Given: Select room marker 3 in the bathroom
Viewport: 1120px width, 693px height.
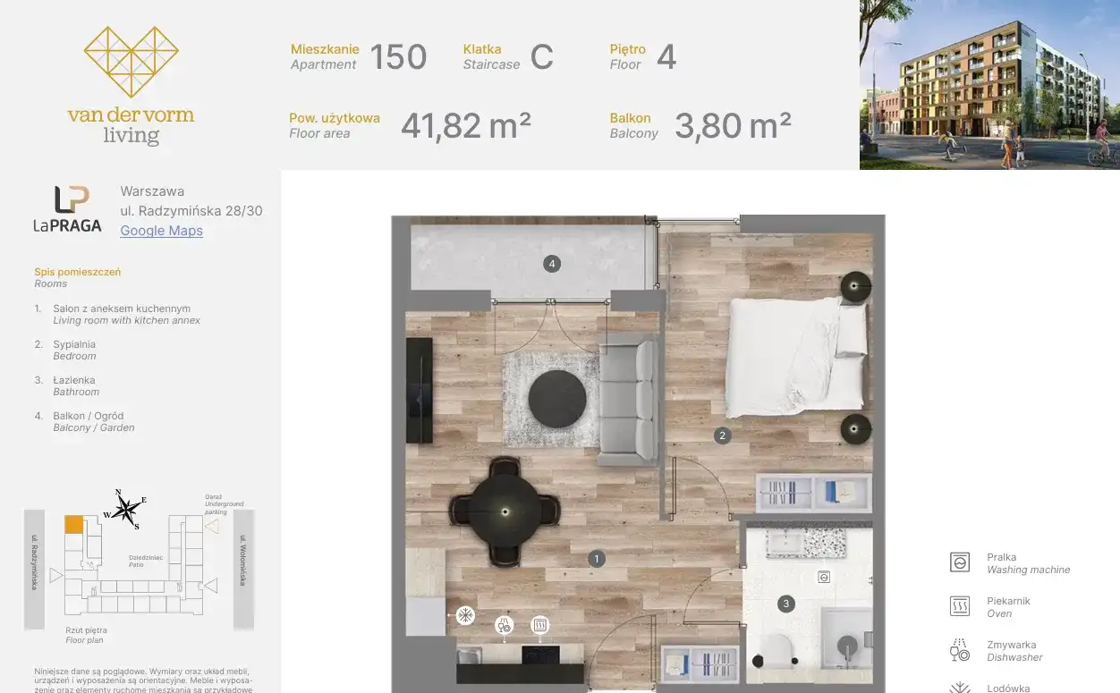Looking at the screenshot, I should coord(786,604).
